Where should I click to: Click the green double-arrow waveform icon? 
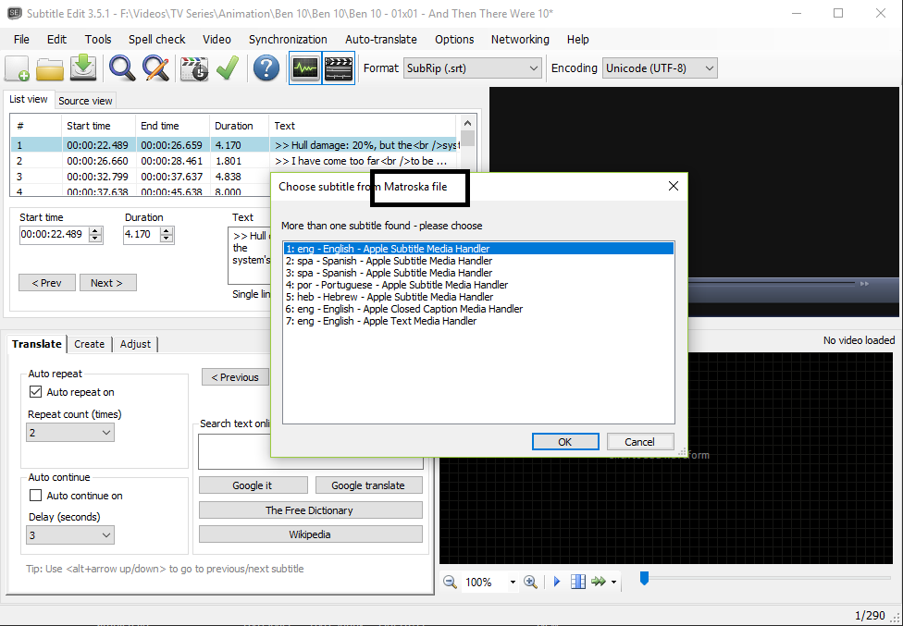599,582
